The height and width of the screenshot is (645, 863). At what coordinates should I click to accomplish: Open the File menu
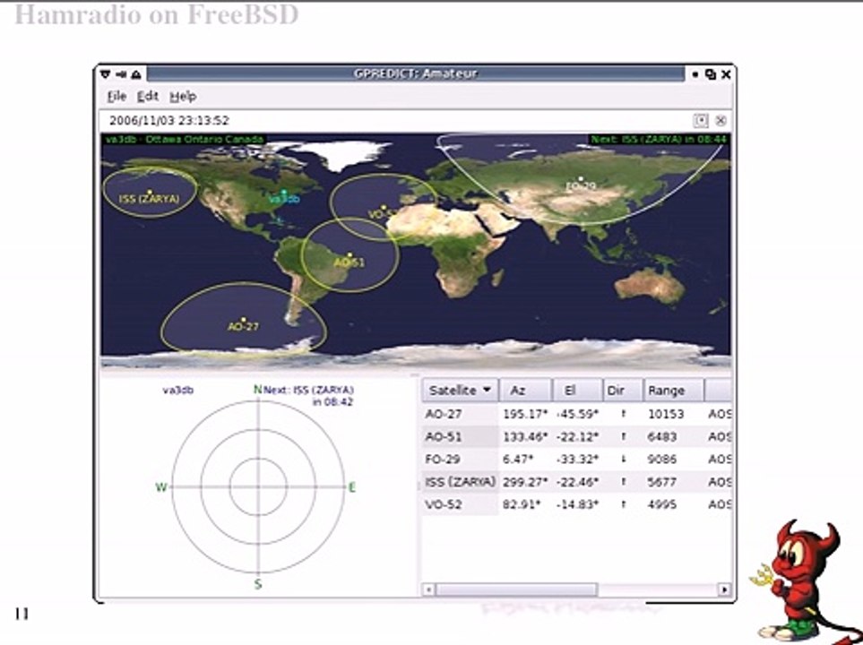click(117, 97)
